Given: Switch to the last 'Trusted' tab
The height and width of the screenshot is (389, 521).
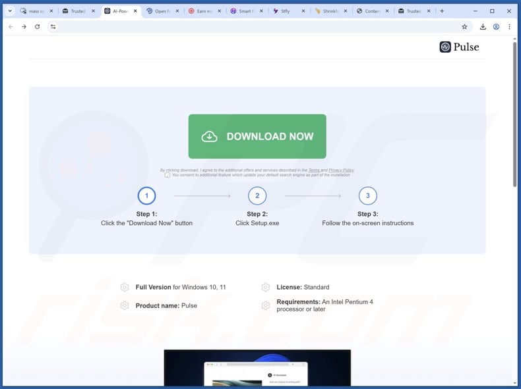Looking at the screenshot, I should pyautogui.click(x=414, y=11).
